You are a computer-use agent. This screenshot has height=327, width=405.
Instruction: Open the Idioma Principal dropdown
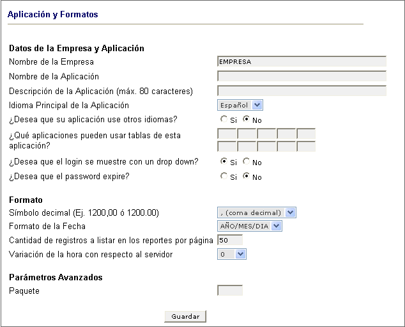240,105
